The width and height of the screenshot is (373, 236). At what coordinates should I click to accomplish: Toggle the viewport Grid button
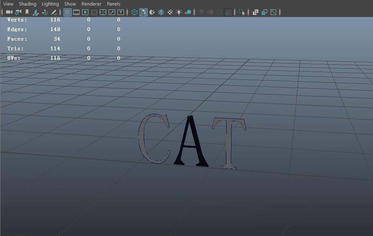click(67, 12)
